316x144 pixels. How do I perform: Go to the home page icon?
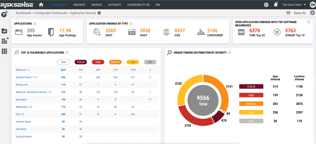click(41, 4)
